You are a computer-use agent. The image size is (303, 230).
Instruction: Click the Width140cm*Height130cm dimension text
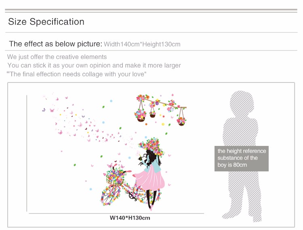(142, 44)
